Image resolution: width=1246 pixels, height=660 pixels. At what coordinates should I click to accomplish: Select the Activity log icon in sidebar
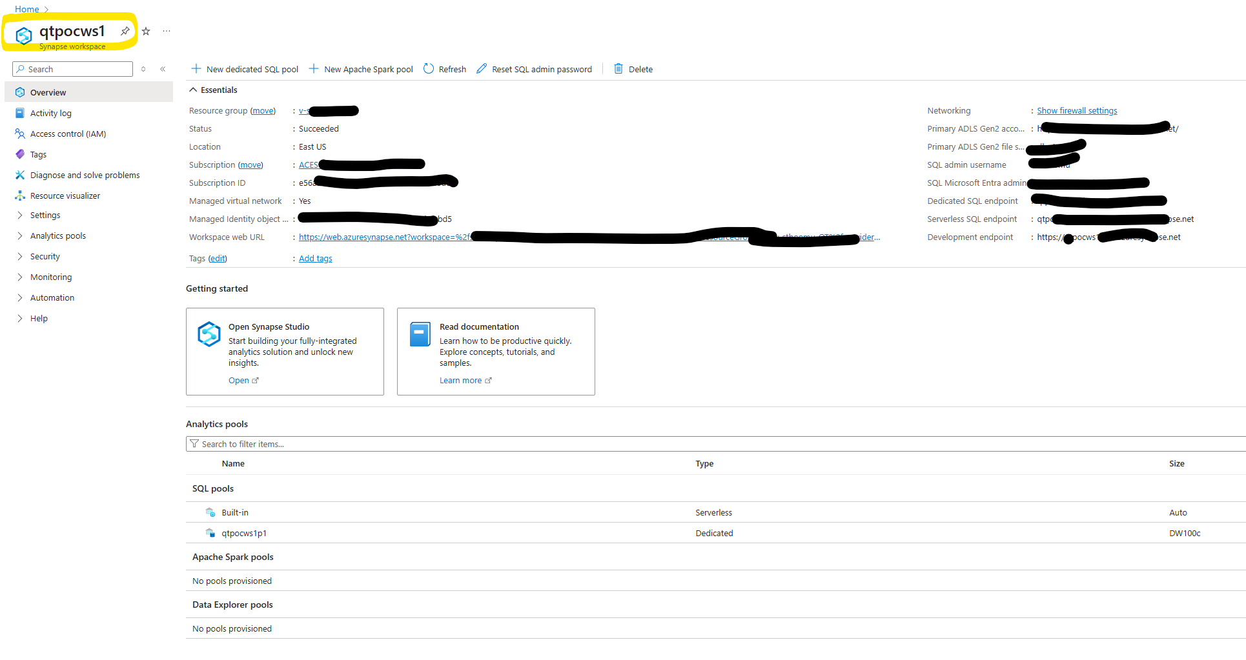pos(20,113)
